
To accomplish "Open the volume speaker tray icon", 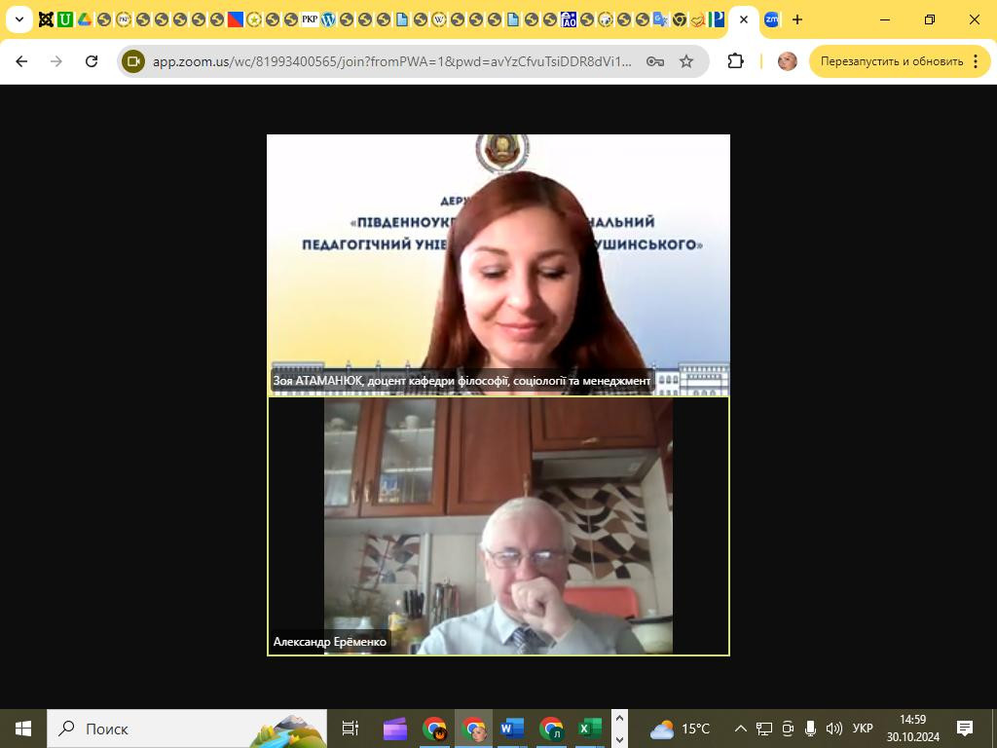I will point(833,729).
